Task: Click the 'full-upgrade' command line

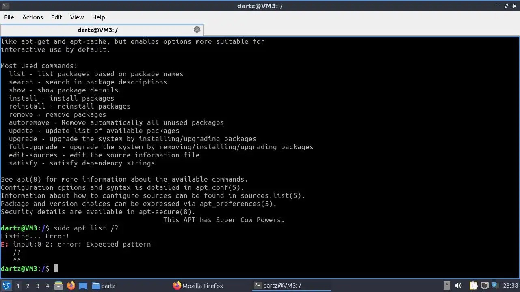Action: [x=161, y=147]
